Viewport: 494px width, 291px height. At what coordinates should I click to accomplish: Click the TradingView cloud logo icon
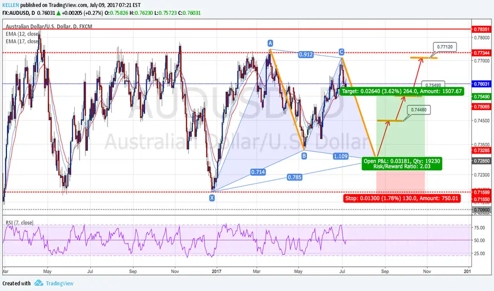39,283
